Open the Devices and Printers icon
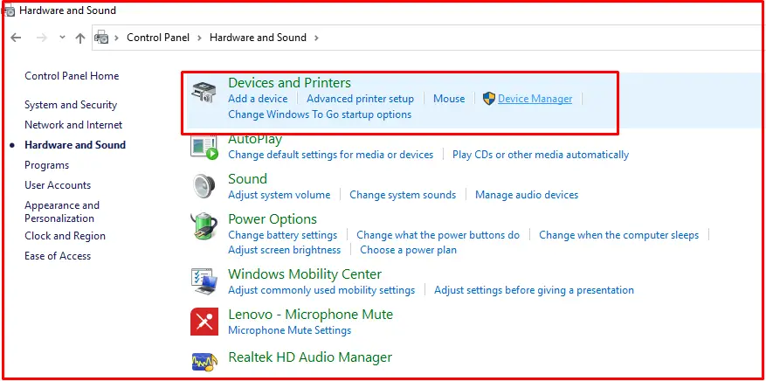Screen dimensions: 766x381 coord(204,93)
